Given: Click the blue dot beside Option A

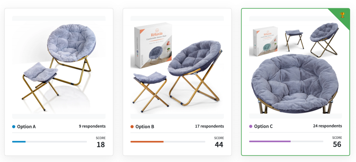Looking at the screenshot, I should click(x=14, y=127).
